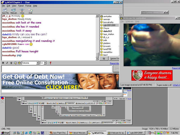Toggle underline text formatting
Screen dimensions: 180x135
coord(11,63)
